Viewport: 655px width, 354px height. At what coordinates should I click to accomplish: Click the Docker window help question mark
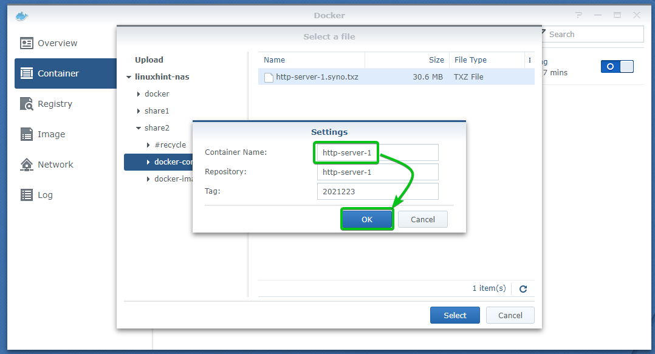(x=578, y=15)
